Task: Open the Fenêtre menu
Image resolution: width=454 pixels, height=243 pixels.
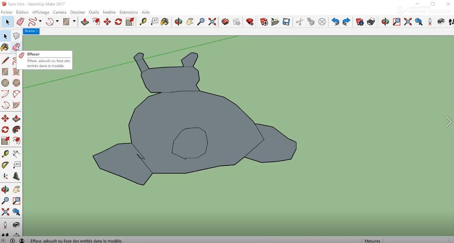Action: [109, 12]
